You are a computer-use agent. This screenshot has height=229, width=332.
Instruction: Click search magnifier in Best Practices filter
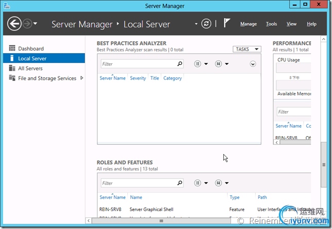(x=179, y=63)
